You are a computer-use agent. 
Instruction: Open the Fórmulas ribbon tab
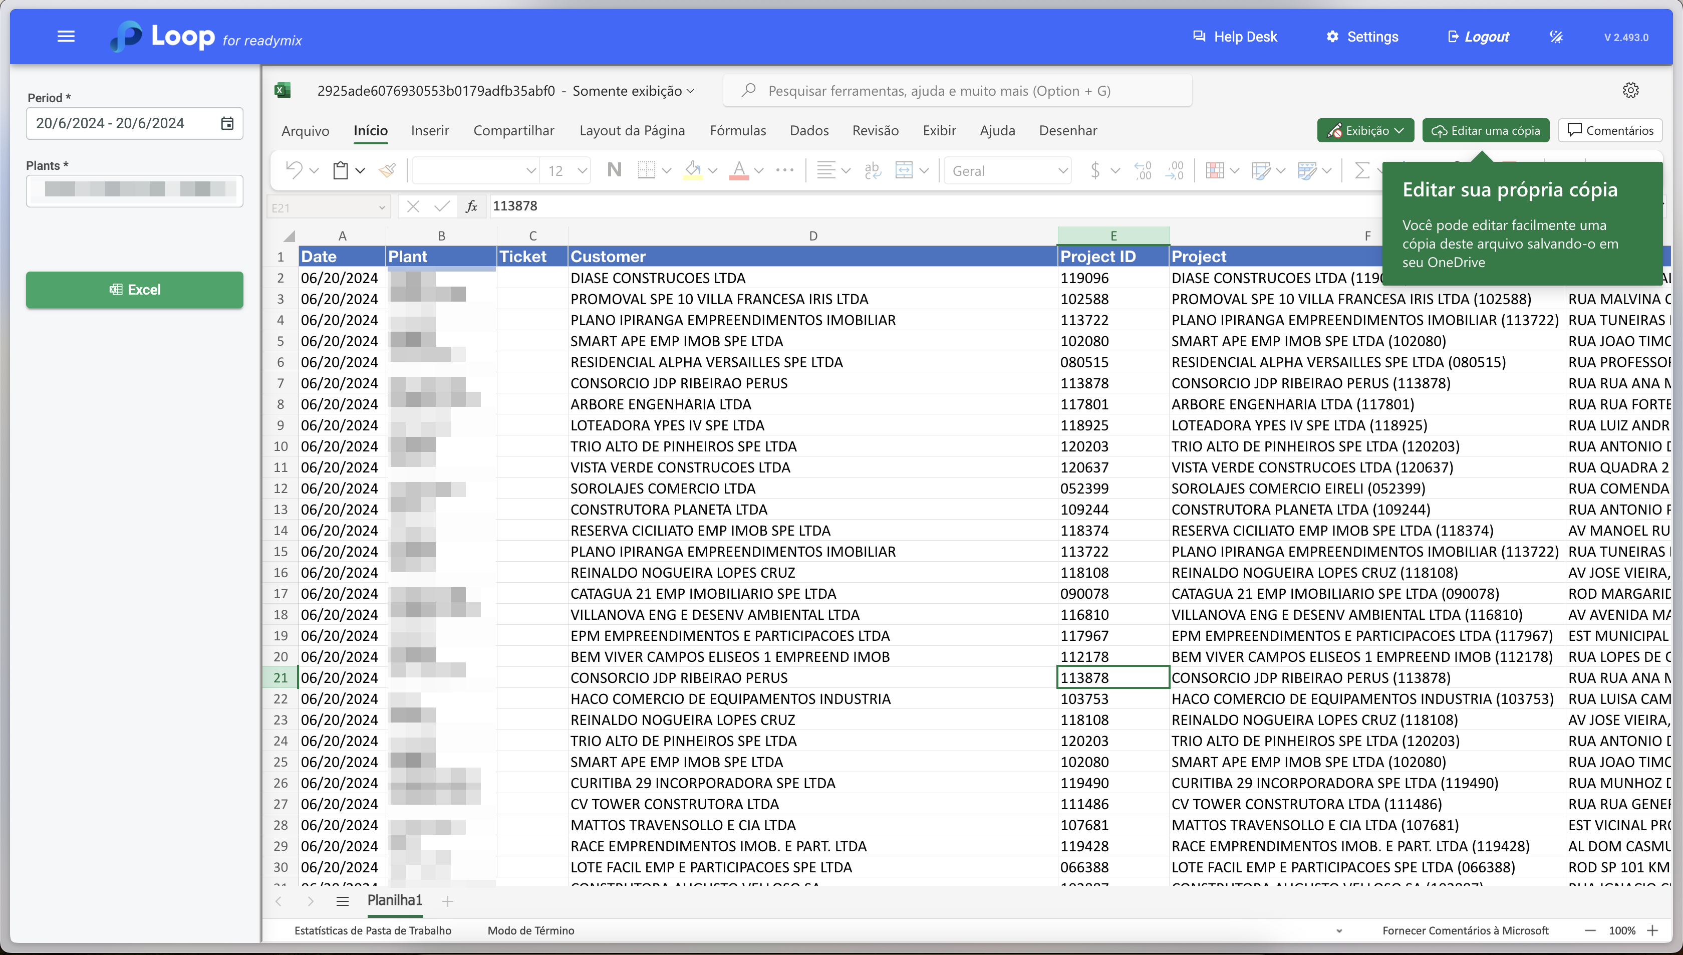738,131
